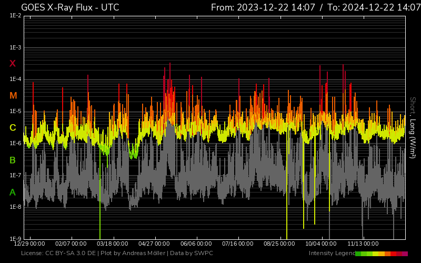Click the 11/13 00:00 x-axis tick label
The height and width of the screenshot is (263, 421).
pyautogui.click(x=363, y=244)
